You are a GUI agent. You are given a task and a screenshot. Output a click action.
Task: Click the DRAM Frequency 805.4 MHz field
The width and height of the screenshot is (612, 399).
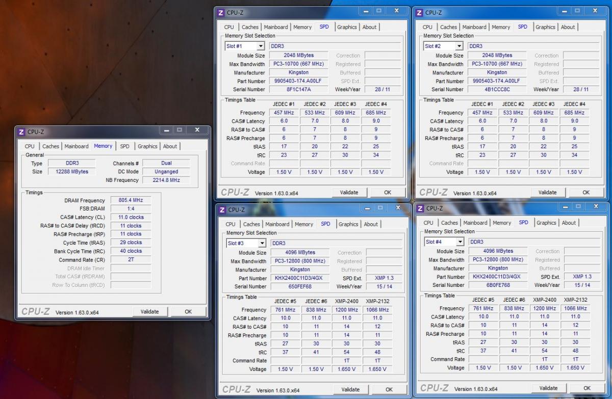(x=131, y=200)
